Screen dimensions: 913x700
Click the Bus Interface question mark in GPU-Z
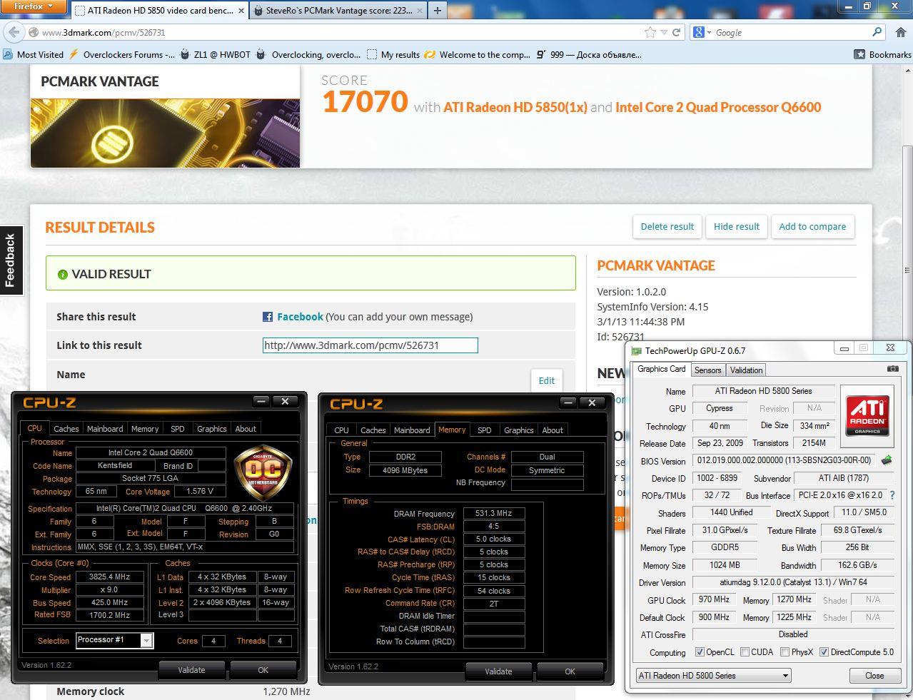[892, 495]
